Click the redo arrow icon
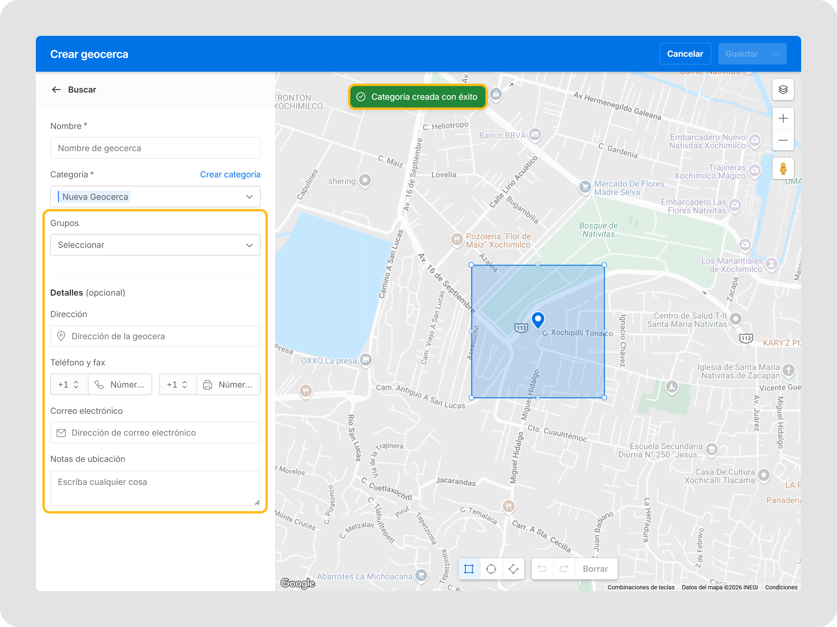The height and width of the screenshot is (627, 837). 564,569
